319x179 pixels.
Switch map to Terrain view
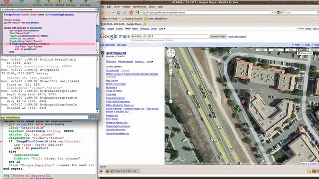point(314,50)
